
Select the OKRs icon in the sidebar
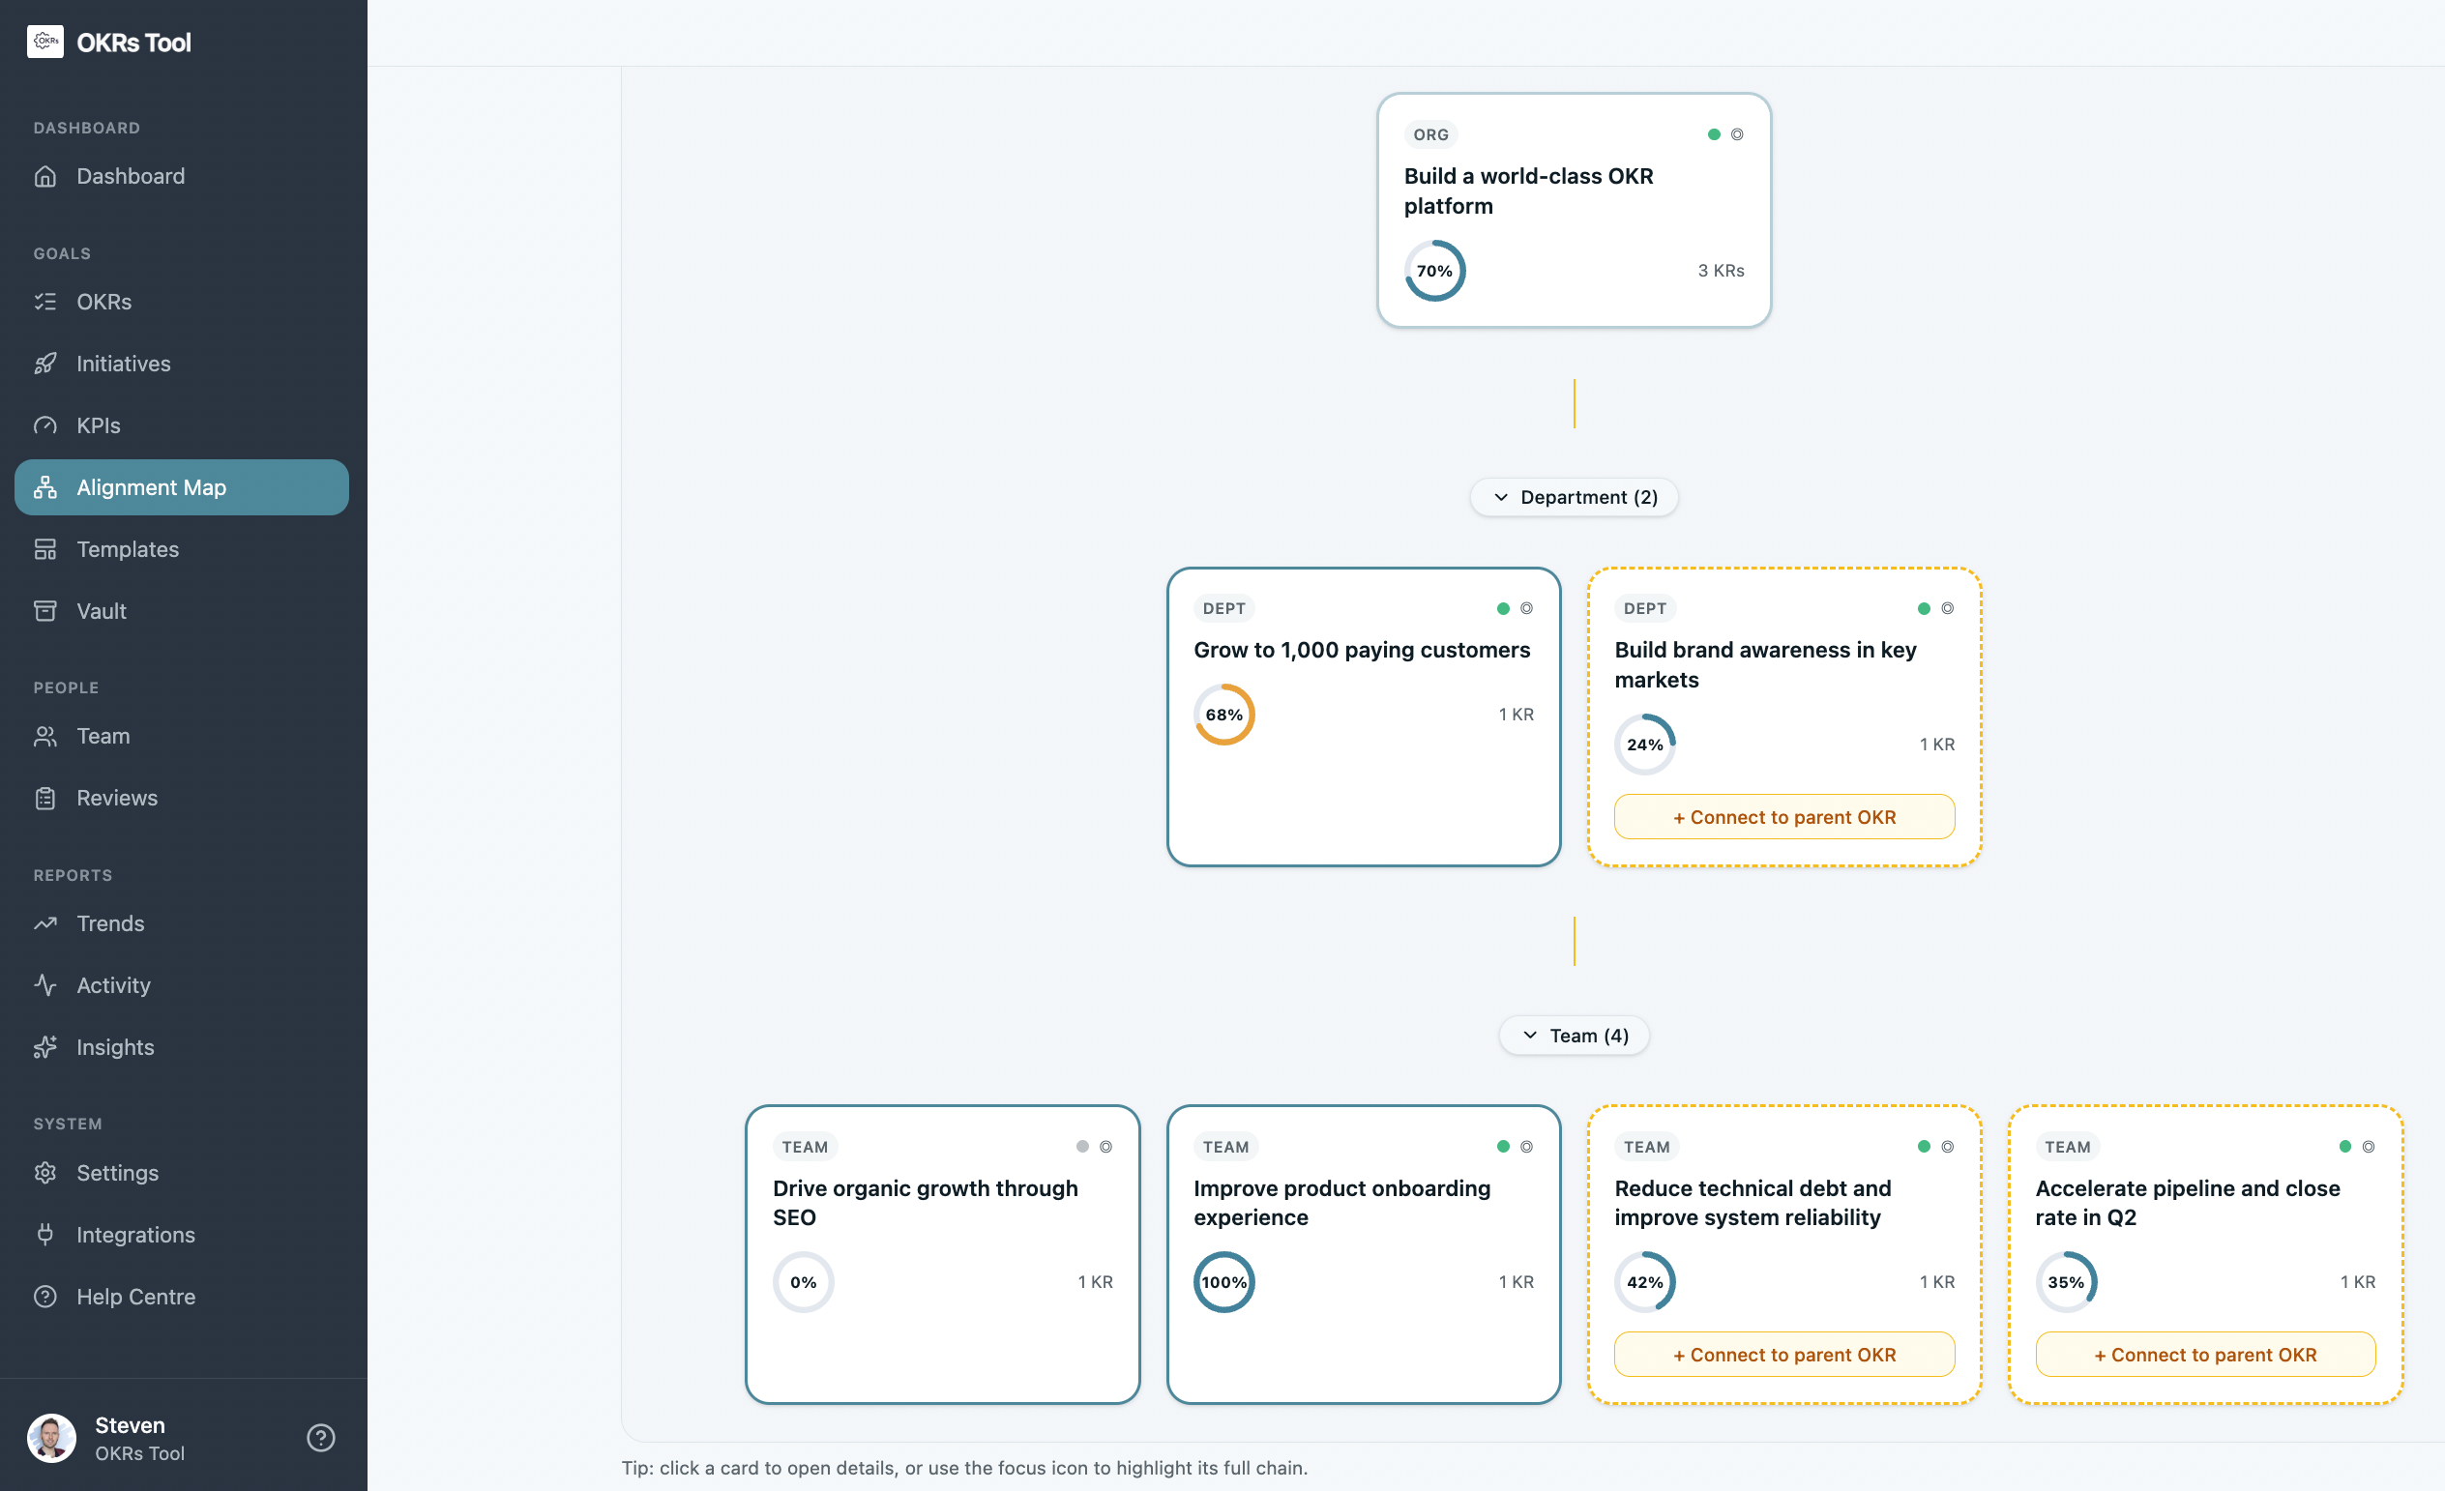tap(45, 302)
